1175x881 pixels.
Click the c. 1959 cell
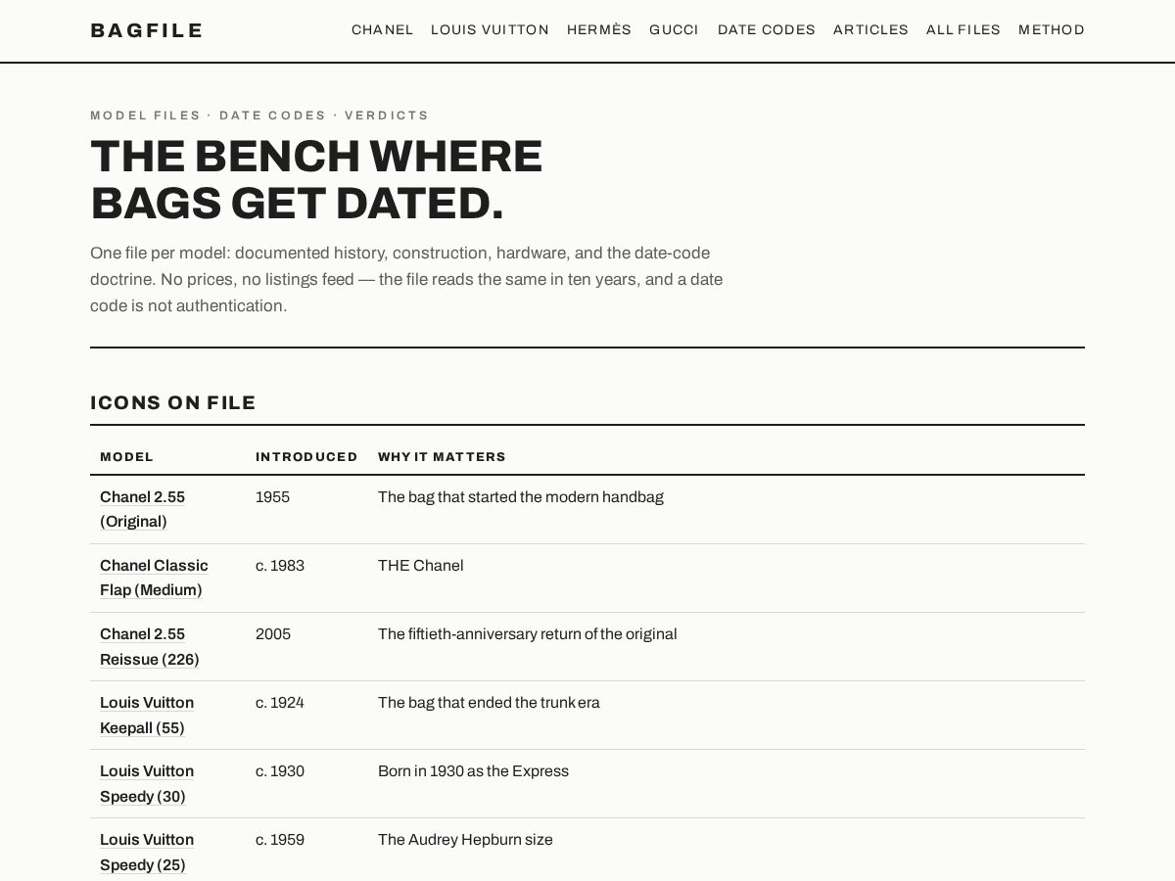tap(280, 840)
